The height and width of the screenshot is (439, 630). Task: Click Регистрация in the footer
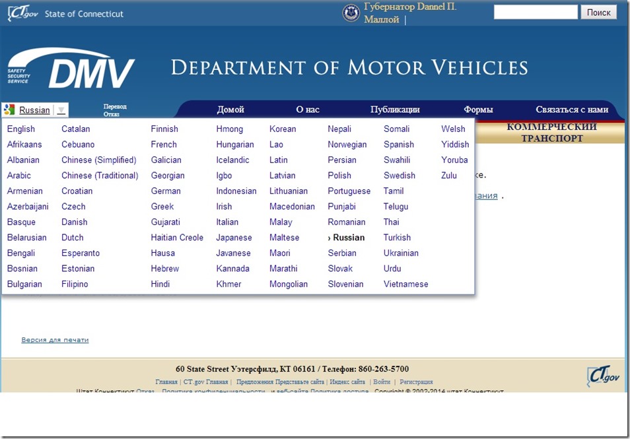click(417, 382)
